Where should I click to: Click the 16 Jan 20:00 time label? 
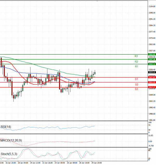(x=11, y=163)
